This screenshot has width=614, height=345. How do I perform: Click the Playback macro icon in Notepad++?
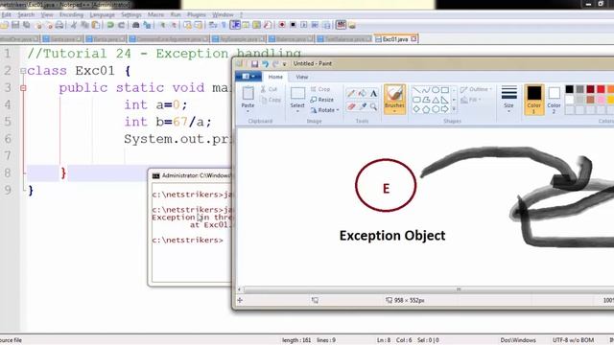tap(304, 25)
